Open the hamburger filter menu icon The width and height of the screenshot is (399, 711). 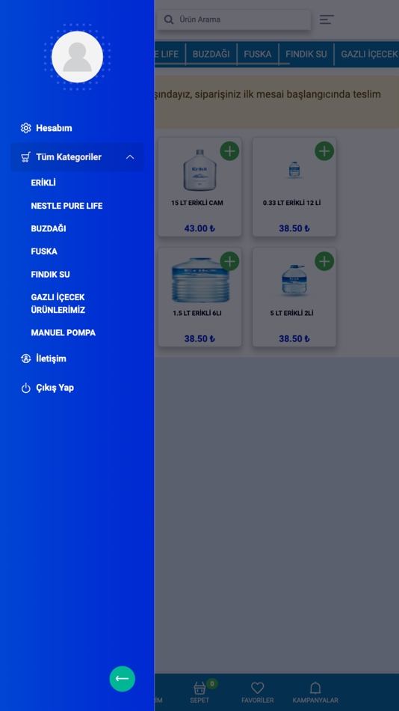pos(327,19)
